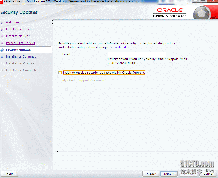
Task: Go back with the Back button
Action: coord(151,174)
